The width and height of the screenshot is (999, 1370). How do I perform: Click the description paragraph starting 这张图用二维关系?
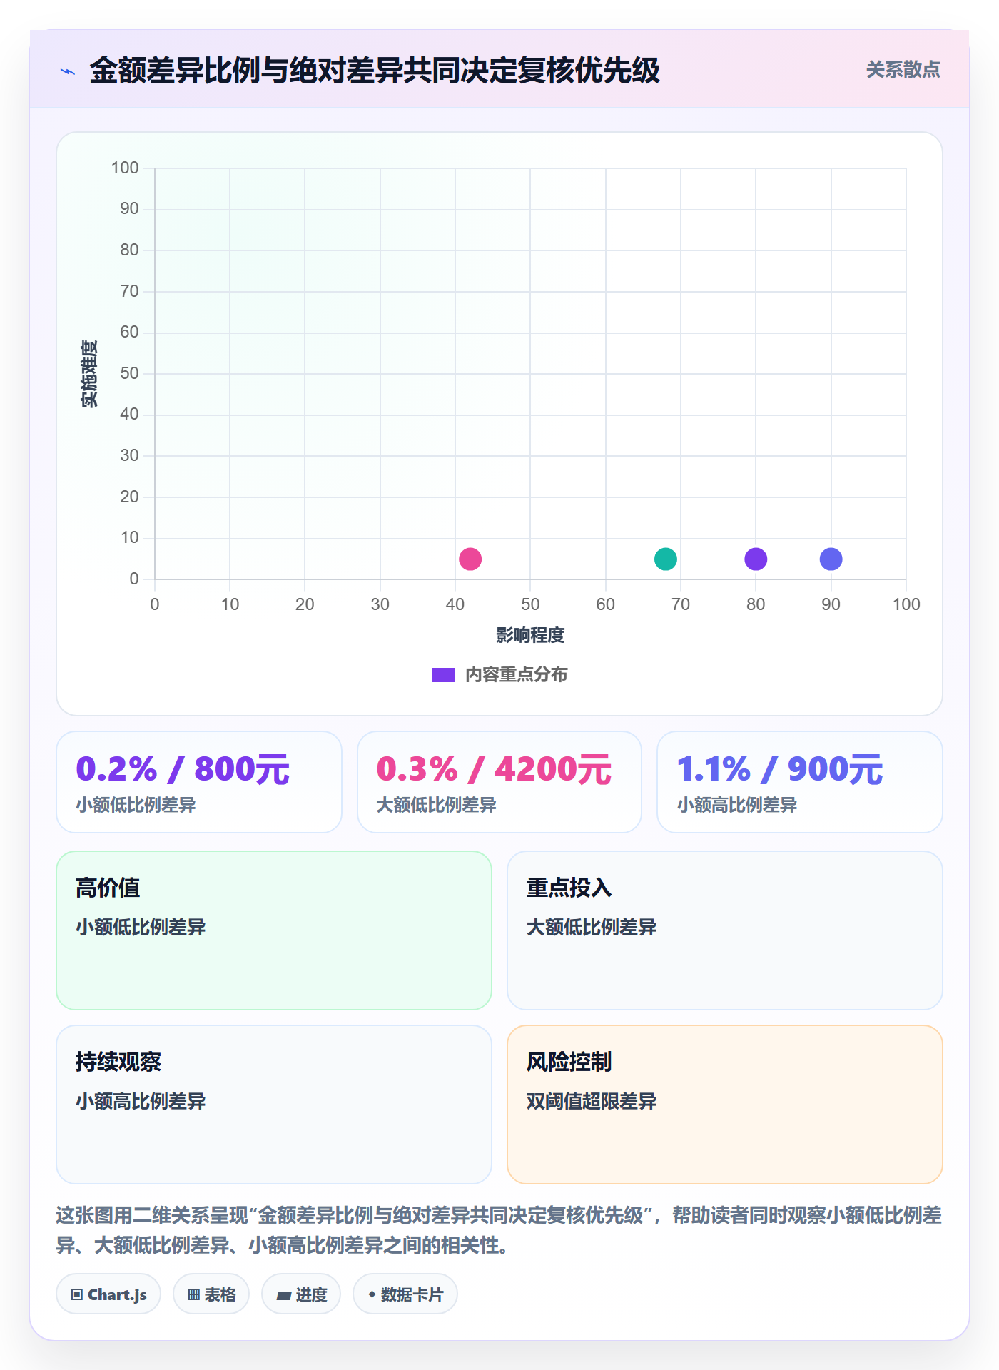pos(499,1230)
